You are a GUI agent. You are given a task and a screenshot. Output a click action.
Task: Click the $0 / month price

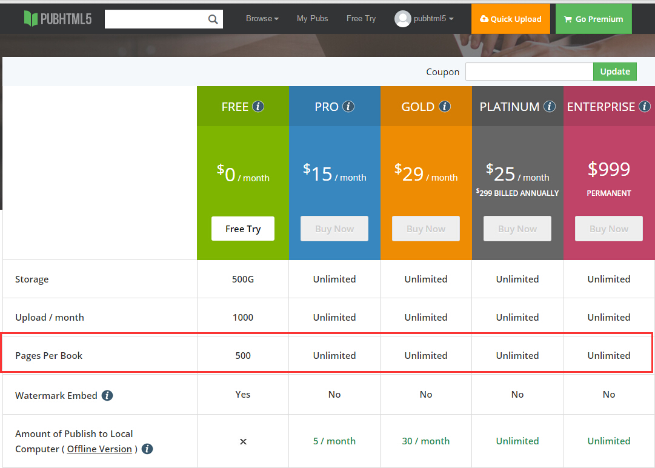243,174
